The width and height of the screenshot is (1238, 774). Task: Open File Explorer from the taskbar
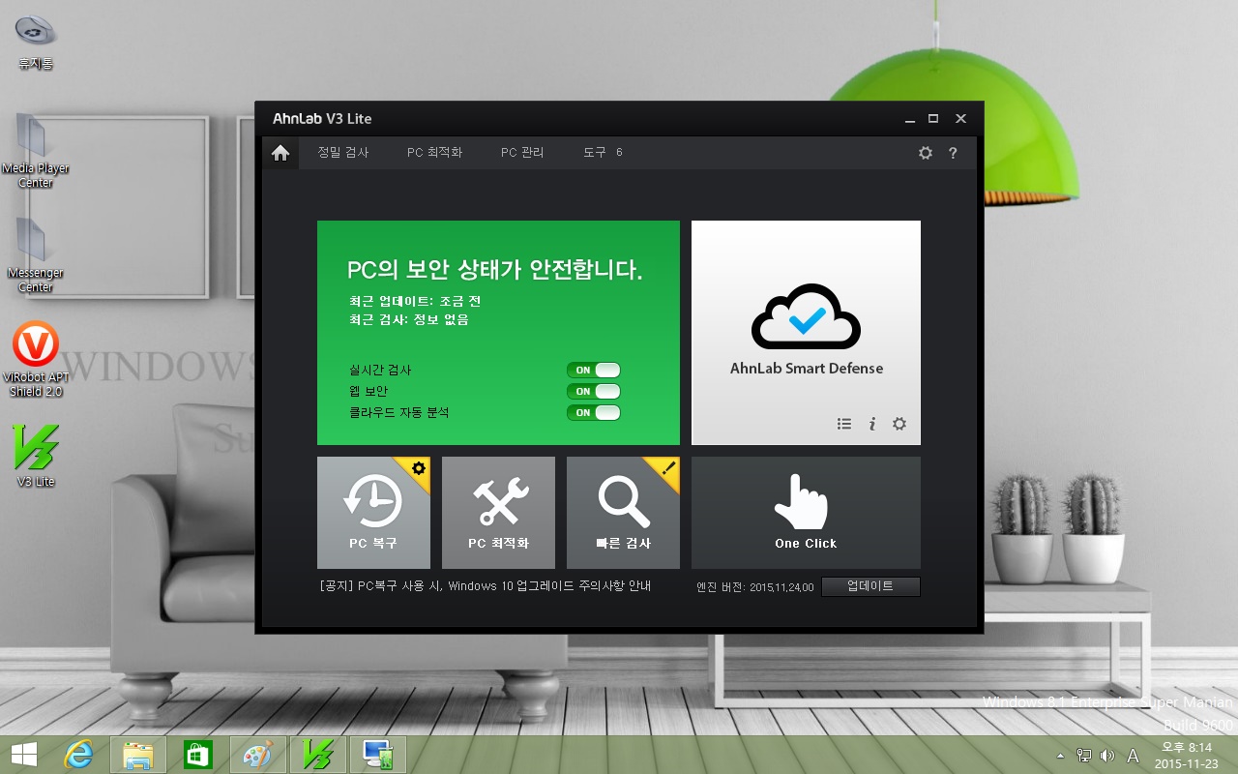(x=138, y=755)
